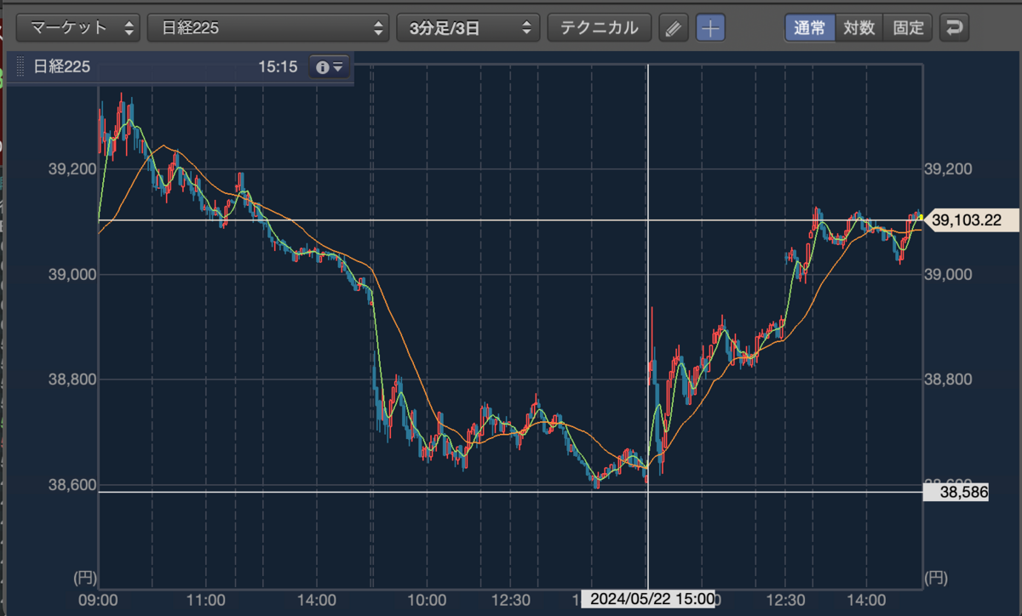This screenshot has height=616, width=1022.
Task: Click the return arrow reset icon
Action: (x=954, y=27)
